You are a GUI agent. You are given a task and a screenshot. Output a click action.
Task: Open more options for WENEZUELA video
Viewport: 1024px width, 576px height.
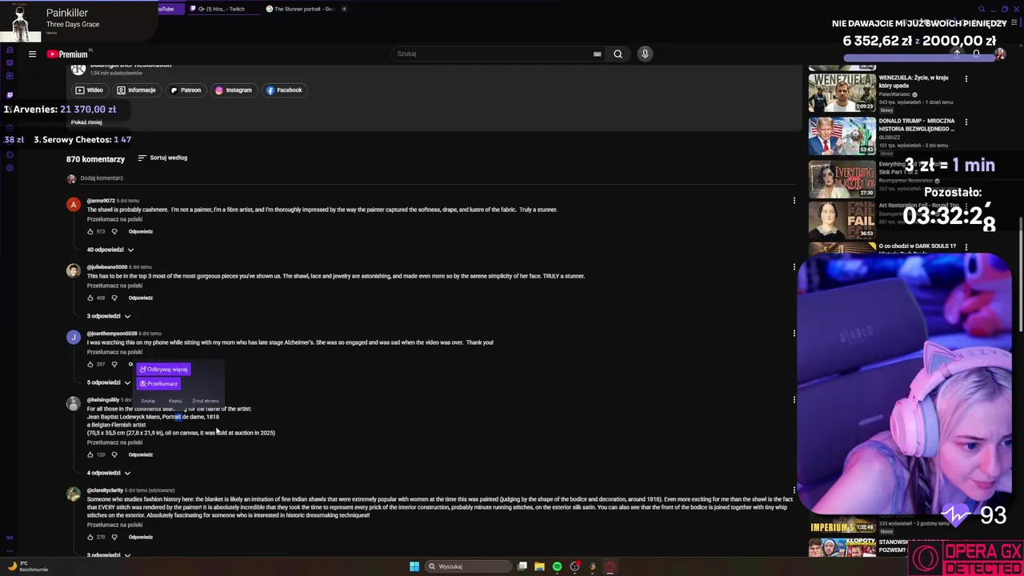click(966, 79)
